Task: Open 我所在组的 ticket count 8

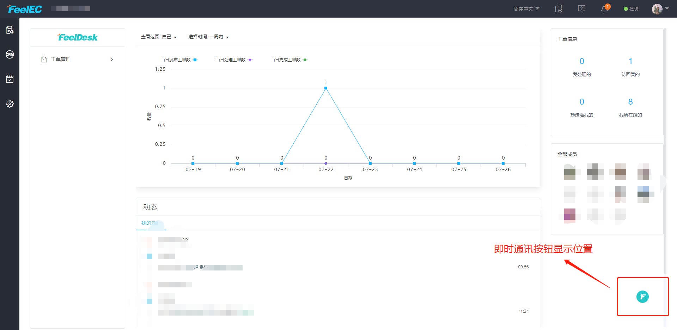Action: point(630,102)
